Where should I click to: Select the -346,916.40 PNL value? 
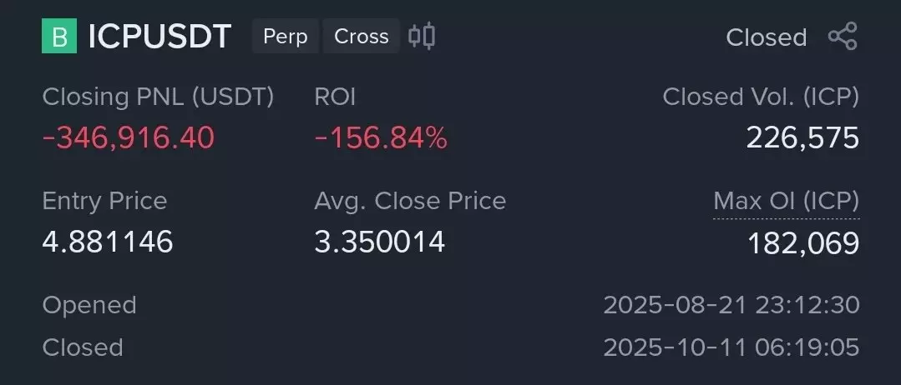point(129,137)
